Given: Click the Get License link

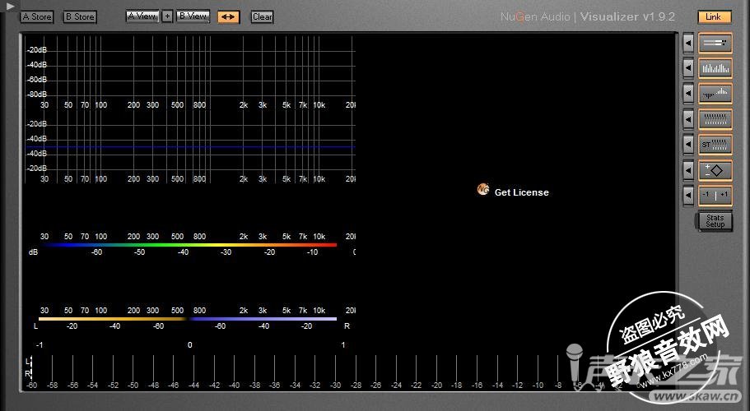Looking at the screenshot, I should tap(521, 192).
